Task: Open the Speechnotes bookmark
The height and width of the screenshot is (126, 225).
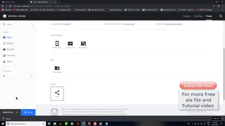Action: point(115,10)
